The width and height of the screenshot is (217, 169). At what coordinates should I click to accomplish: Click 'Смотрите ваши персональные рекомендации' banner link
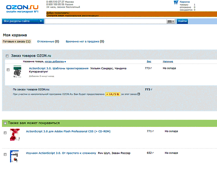pyautogui.click(x=73, y=15)
